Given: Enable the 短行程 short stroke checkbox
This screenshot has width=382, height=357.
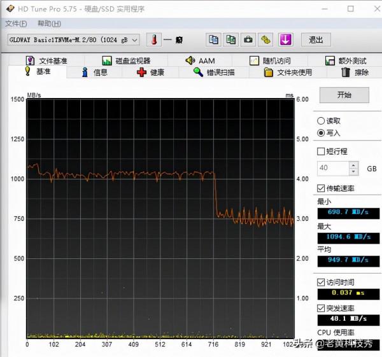Looking at the screenshot, I should pos(321,151).
